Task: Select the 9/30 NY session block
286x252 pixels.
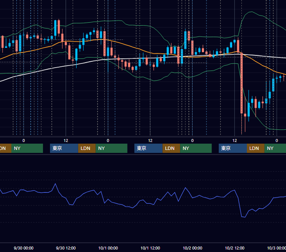Action: pos(111,148)
